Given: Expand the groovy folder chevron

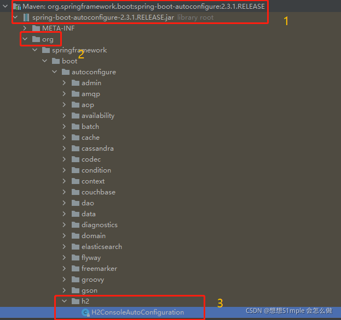Looking at the screenshot, I should click(64, 279).
